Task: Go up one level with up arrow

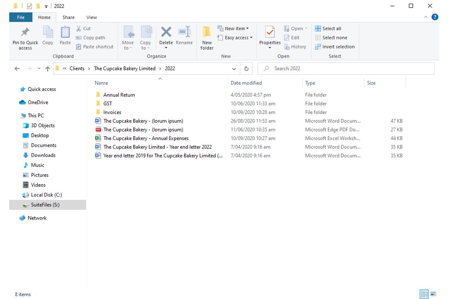Action: [x=48, y=69]
